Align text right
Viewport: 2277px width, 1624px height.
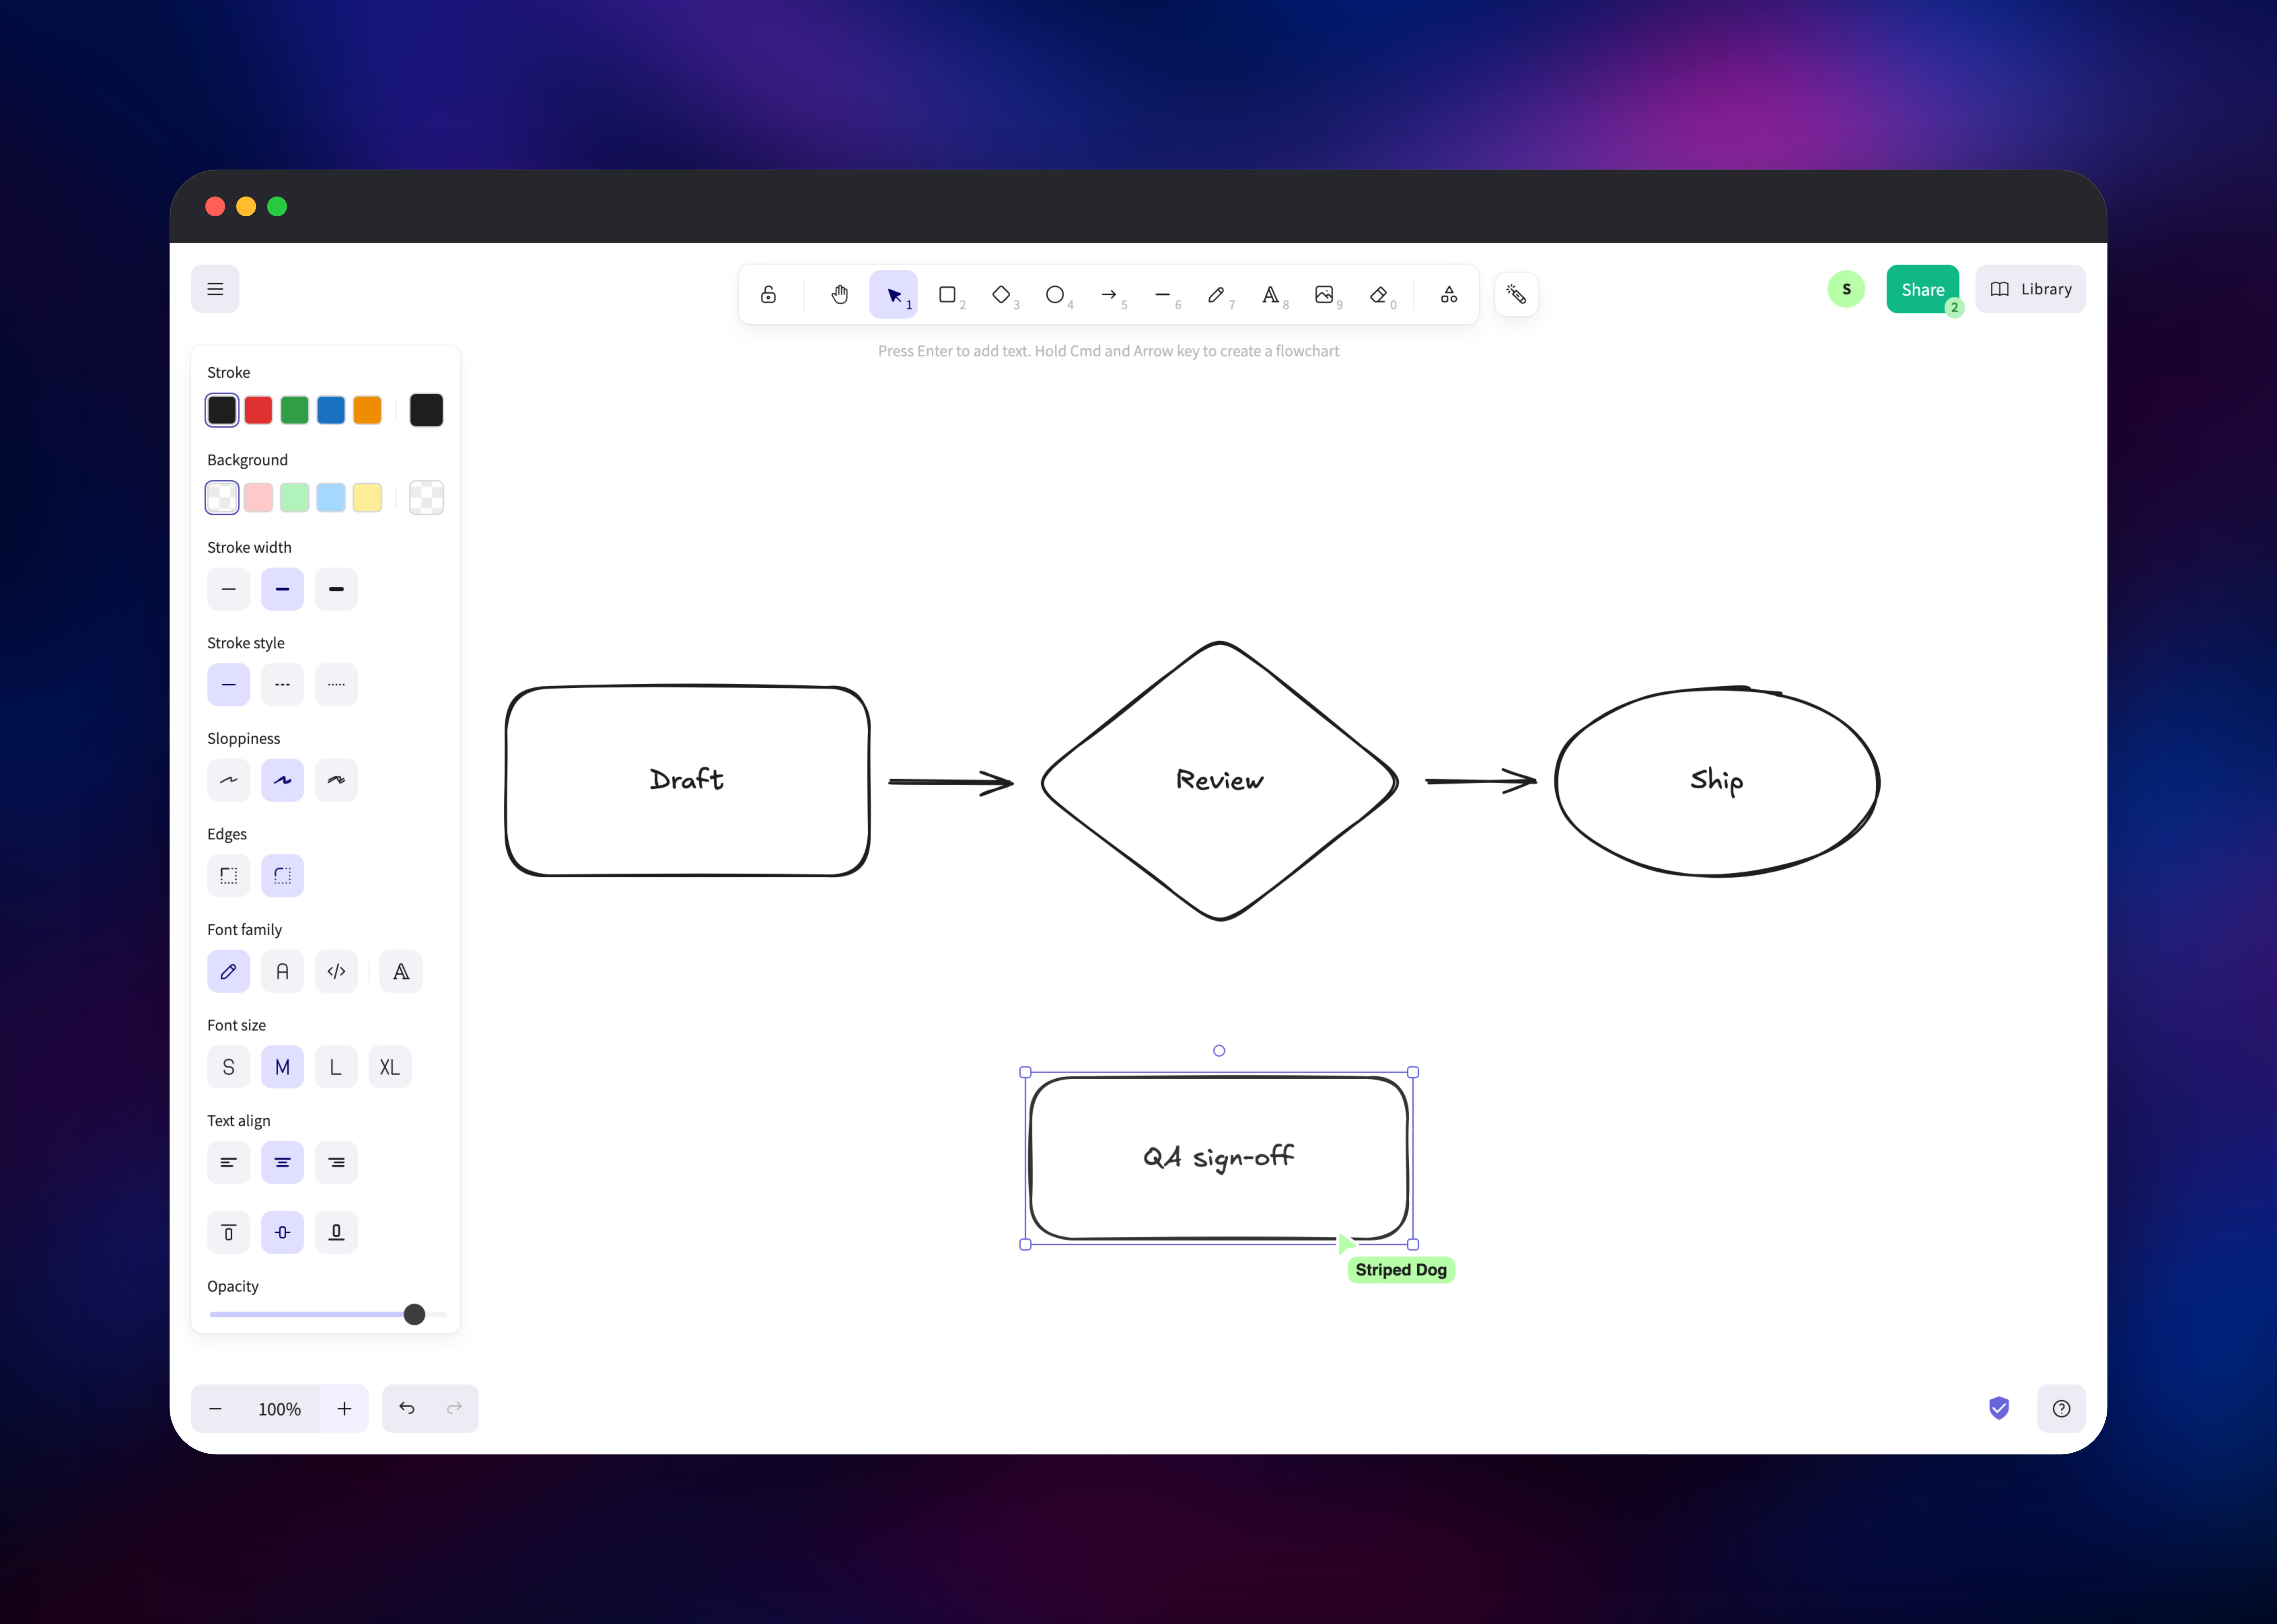(x=336, y=1162)
